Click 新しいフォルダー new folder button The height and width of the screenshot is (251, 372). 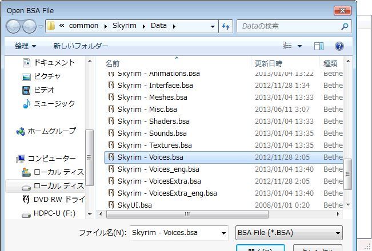pos(81,46)
